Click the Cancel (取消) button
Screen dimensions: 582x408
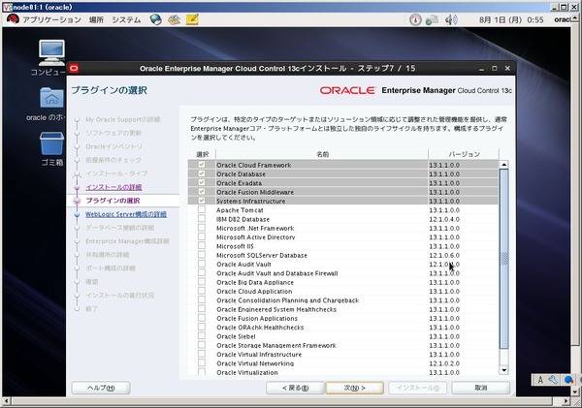click(x=481, y=388)
